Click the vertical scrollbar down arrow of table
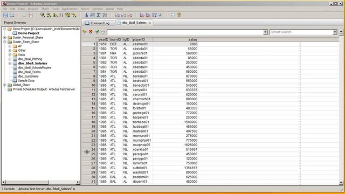This screenshot has height=194, width=345. tap(341, 182)
